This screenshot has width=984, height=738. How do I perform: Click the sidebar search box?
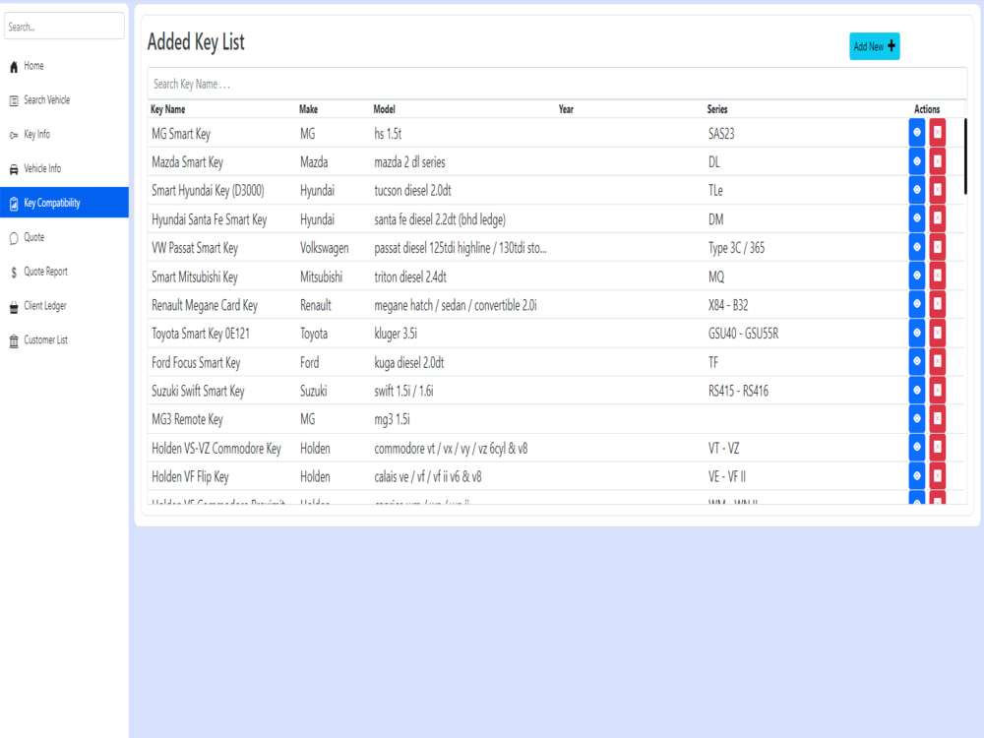pos(64,26)
